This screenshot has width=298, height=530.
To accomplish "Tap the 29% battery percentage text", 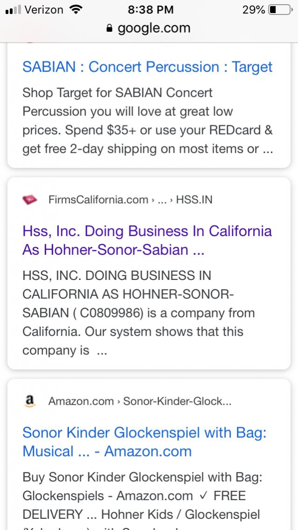I will click(x=254, y=9).
